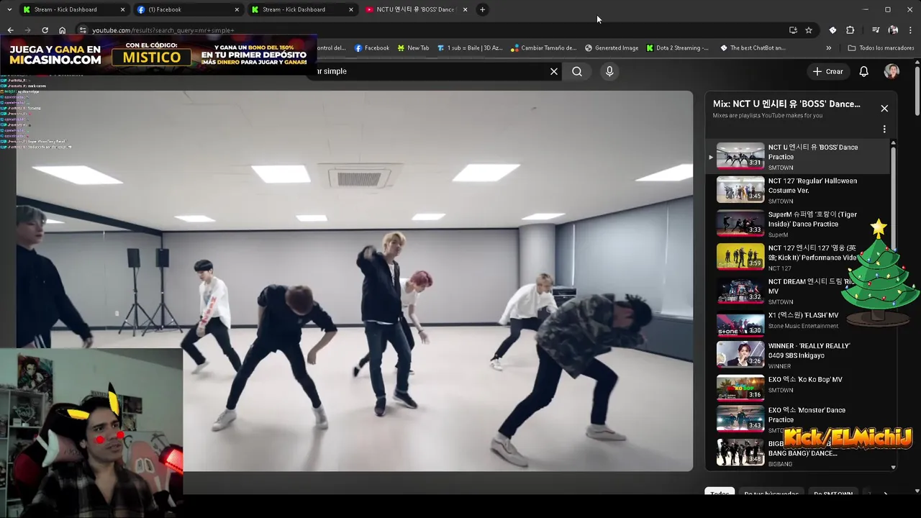Play NCT 127 Kick It Performance Video thumbnail
921x518 pixels.
tap(740, 257)
